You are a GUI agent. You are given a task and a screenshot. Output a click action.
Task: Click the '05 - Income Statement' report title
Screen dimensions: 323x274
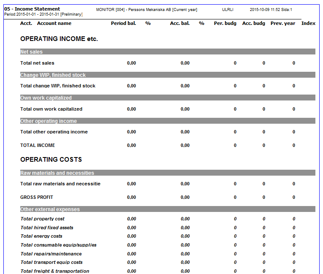click(x=32, y=9)
